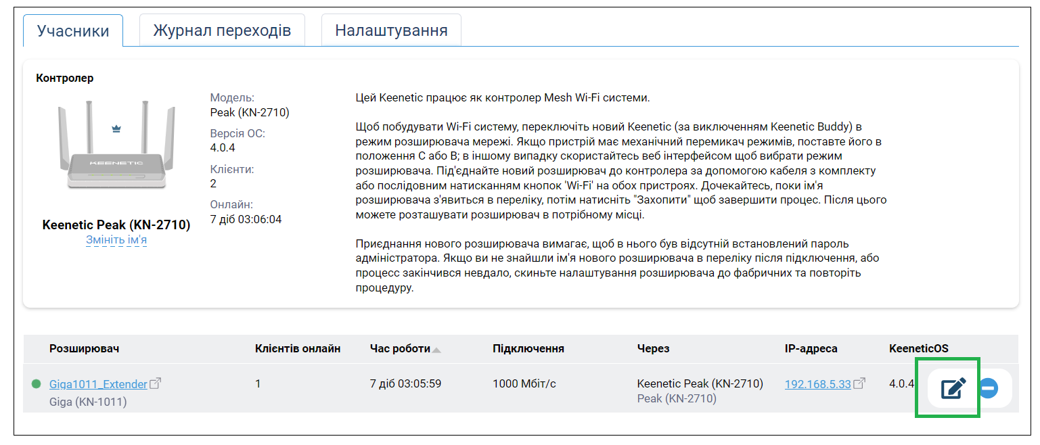Click the paragraph starting with Приєднання нового розширювача
This screenshot has height=445, width=1040.
(x=617, y=266)
